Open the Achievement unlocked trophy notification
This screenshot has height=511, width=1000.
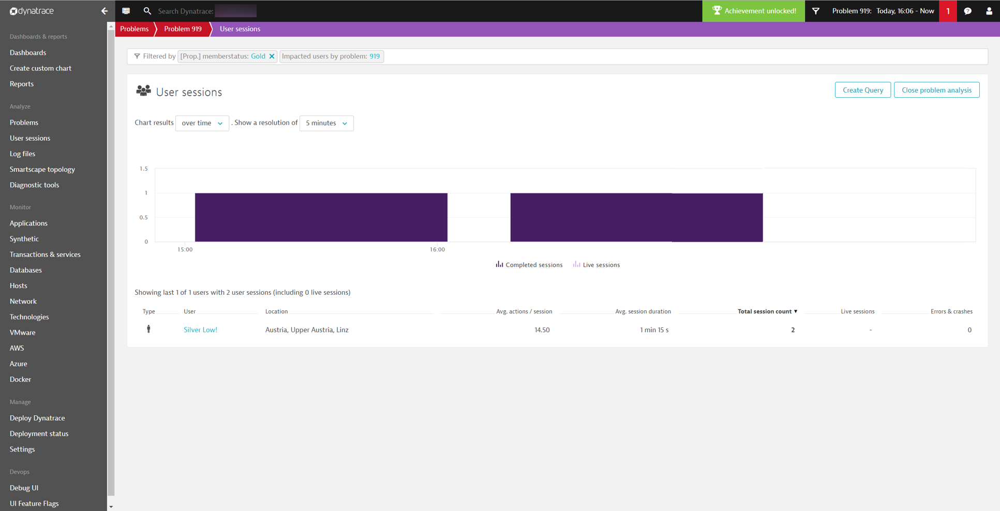753,11
